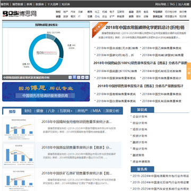Switch to the 互联网+ tab
Screen dimensions: 191x191
click(x=66, y=111)
